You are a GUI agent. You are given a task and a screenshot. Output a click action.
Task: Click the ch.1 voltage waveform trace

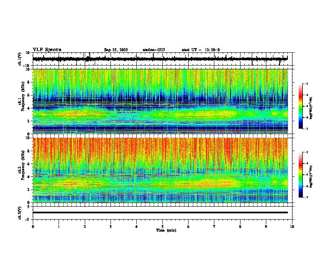160,59
